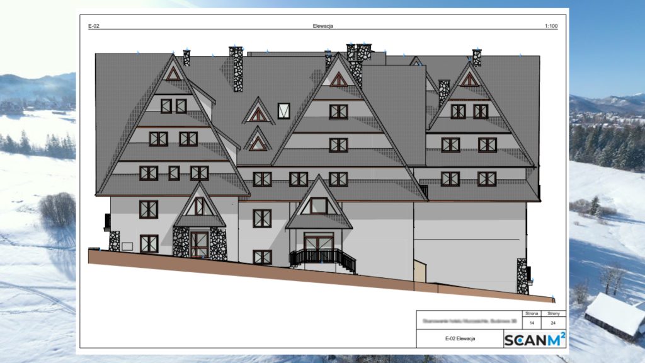Click the bare tree in left snowy background

[57, 209]
